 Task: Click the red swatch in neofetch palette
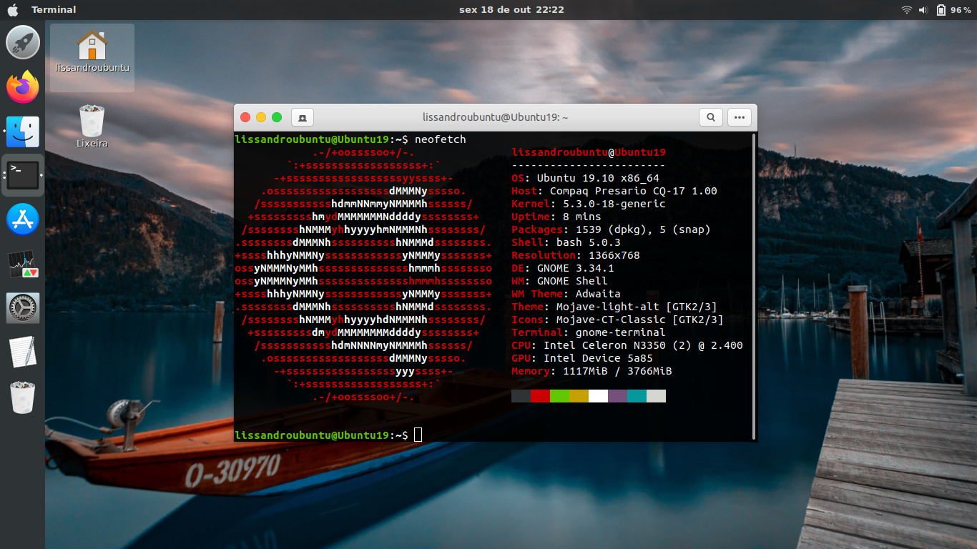[540, 396]
